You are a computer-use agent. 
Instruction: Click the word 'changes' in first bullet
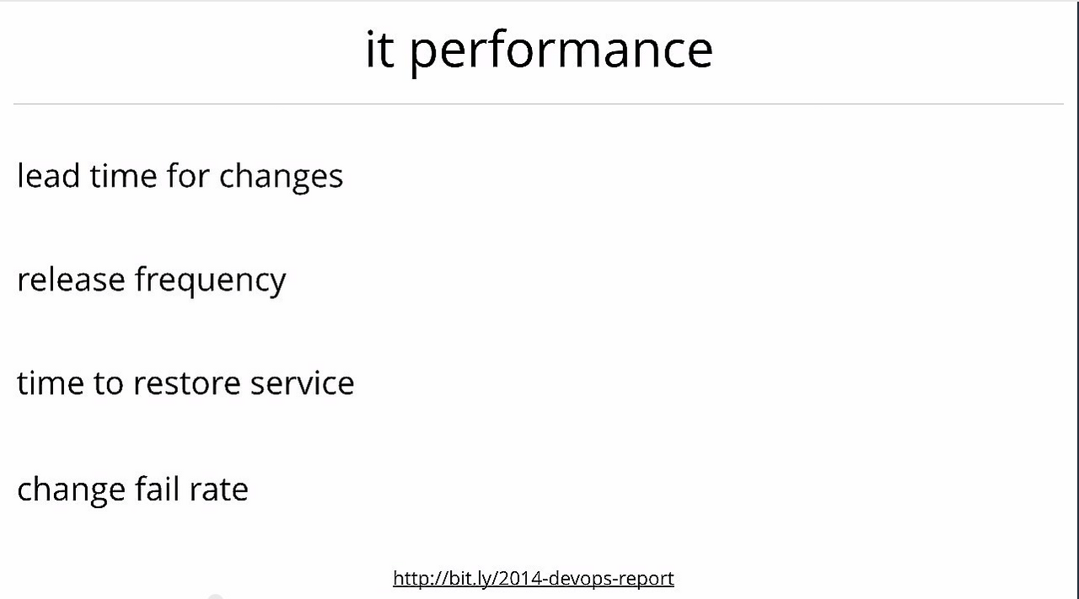tap(281, 177)
